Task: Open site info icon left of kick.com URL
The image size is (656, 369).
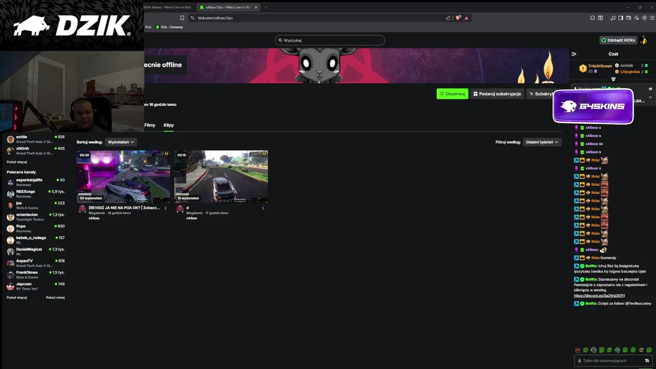Action: click(193, 18)
